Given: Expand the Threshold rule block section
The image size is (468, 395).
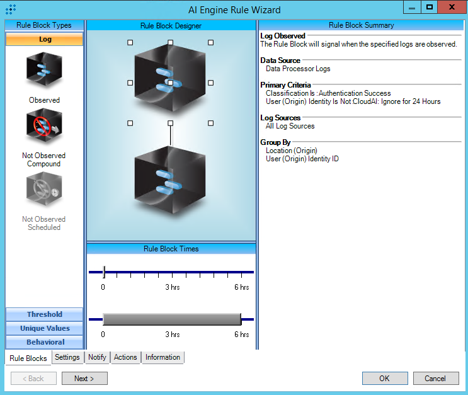Looking at the screenshot, I should click(x=45, y=314).
